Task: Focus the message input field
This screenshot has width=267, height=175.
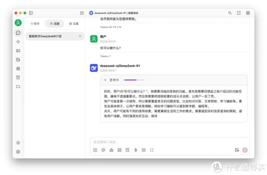Action: (x=170, y=142)
